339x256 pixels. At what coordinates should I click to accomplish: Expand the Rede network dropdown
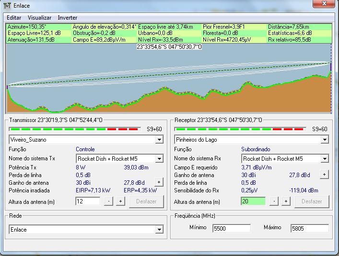[x=159, y=230]
